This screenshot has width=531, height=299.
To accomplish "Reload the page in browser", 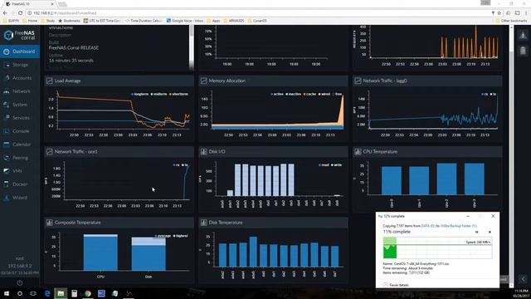I will (x=20, y=13).
